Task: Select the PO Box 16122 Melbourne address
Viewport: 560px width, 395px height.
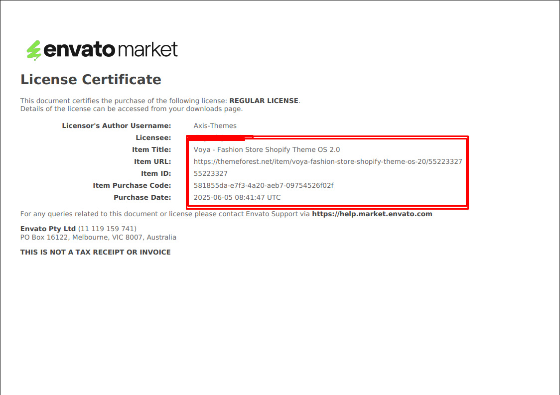Action: pos(98,238)
